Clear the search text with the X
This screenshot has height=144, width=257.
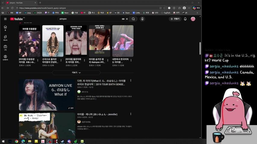tap(127, 19)
